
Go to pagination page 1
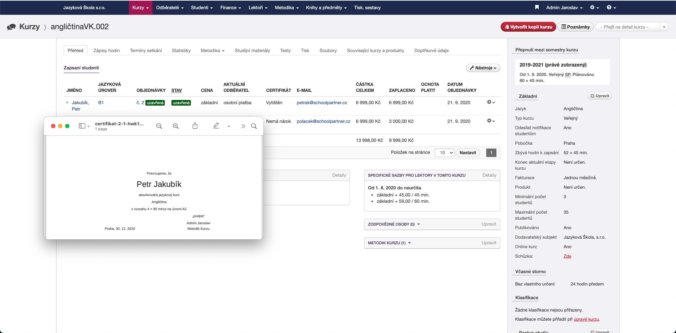[491, 153]
